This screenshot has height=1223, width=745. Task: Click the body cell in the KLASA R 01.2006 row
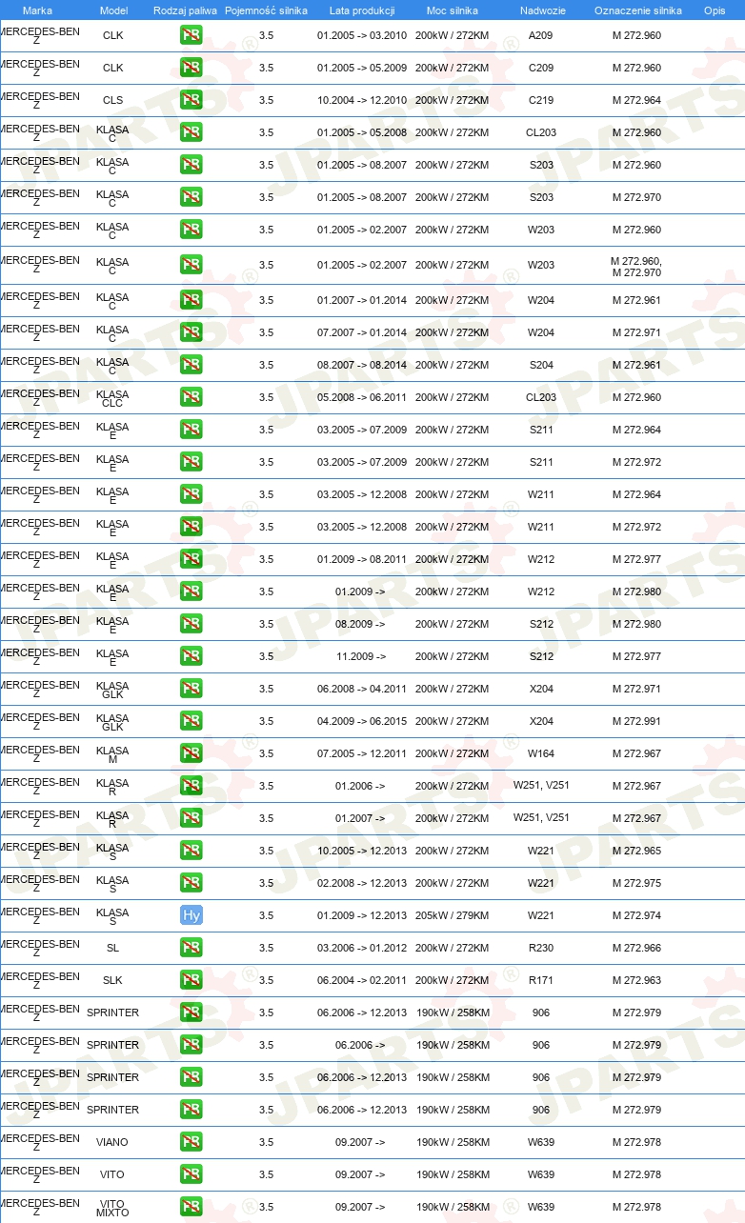coord(541,786)
